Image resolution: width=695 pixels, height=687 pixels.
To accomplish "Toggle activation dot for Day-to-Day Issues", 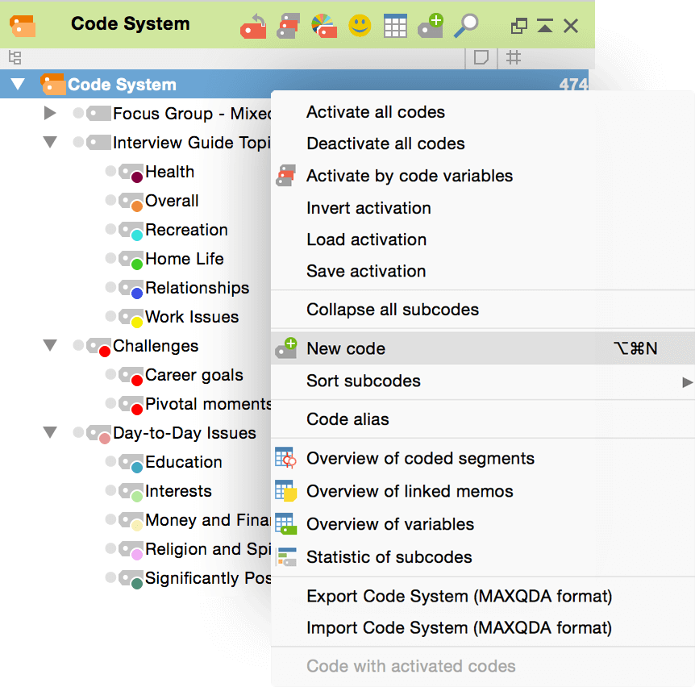I will pos(78,432).
